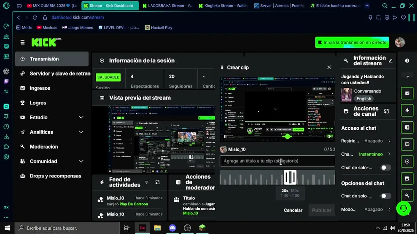The width and height of the screenshot is (417, 234).
Task: Expand the Acciones de canal panel to fullscreen
Action: 386,111
